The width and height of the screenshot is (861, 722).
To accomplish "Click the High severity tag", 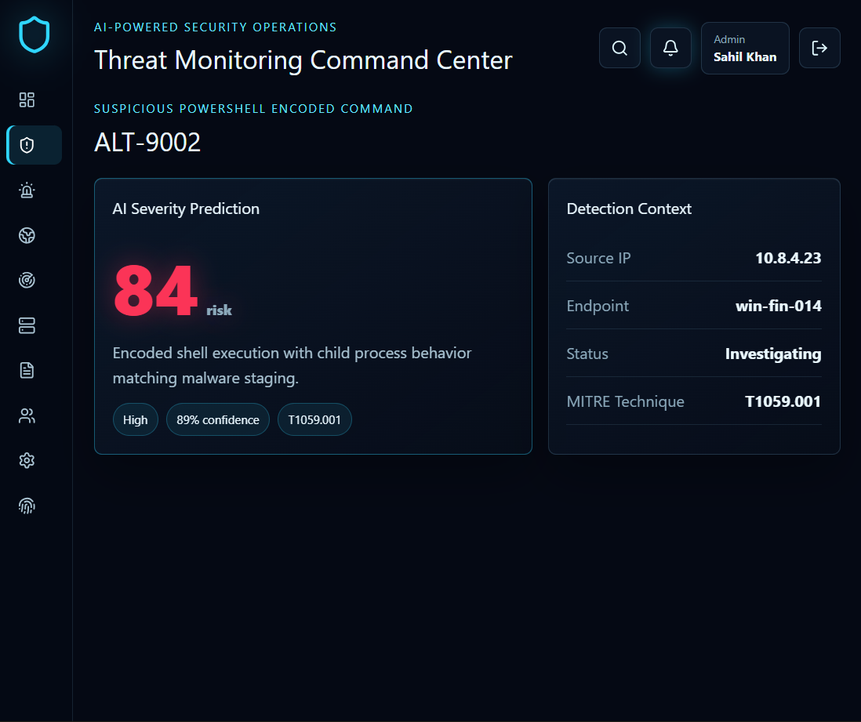I will pos(136,419).
